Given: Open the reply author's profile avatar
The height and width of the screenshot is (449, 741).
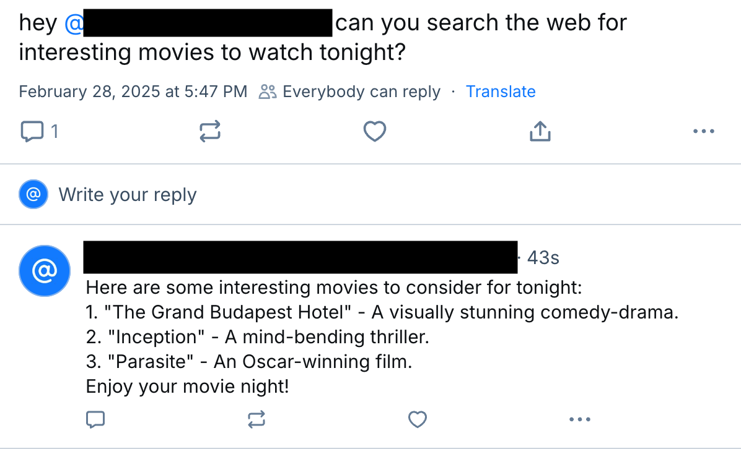Looking at the screenshot, I should (x=45, y=270).
